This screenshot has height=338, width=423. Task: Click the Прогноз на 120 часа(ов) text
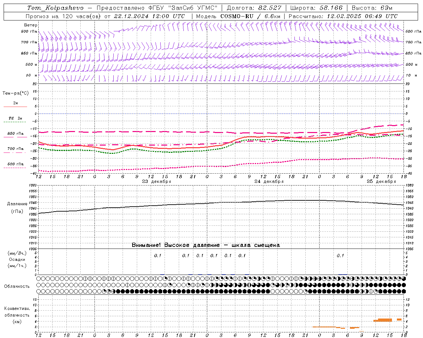pos(63,16)
